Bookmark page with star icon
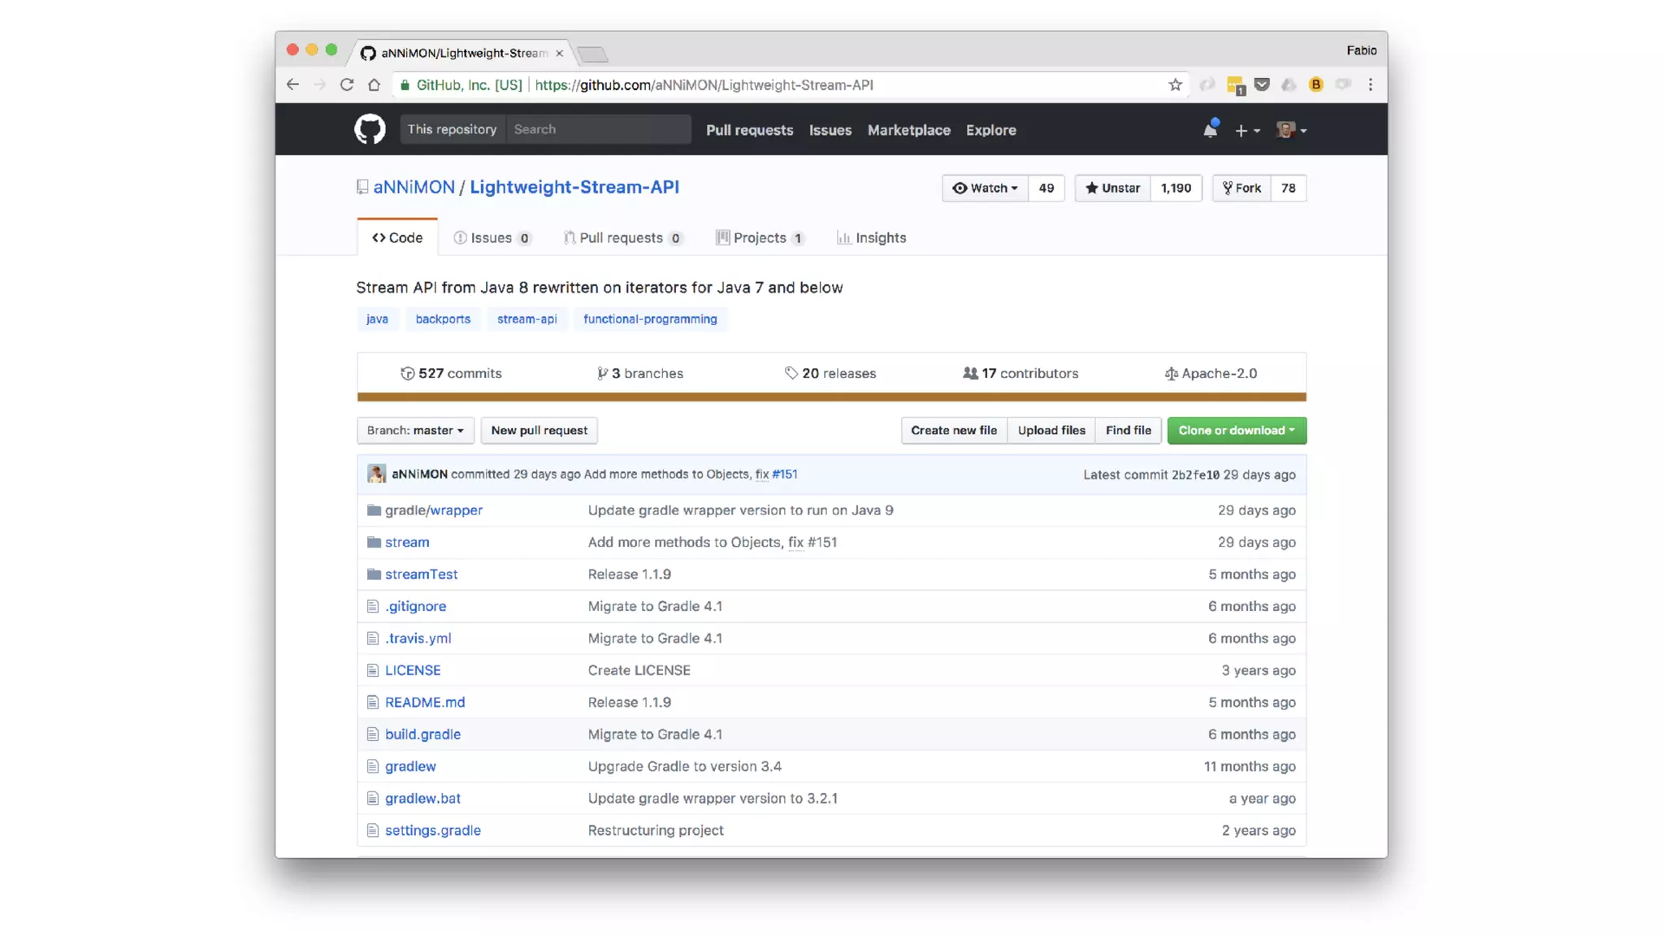 [1175, 84]
